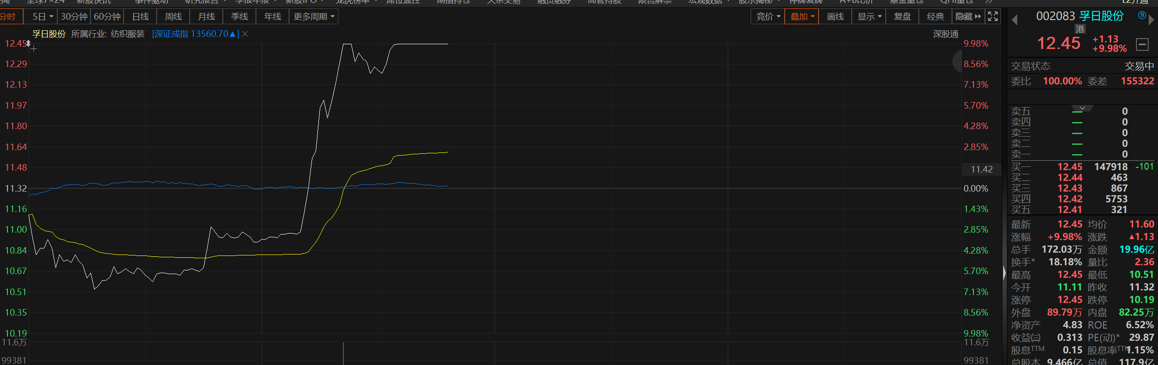Open the 叠加 overlay dropdown

tap(802, 17)
